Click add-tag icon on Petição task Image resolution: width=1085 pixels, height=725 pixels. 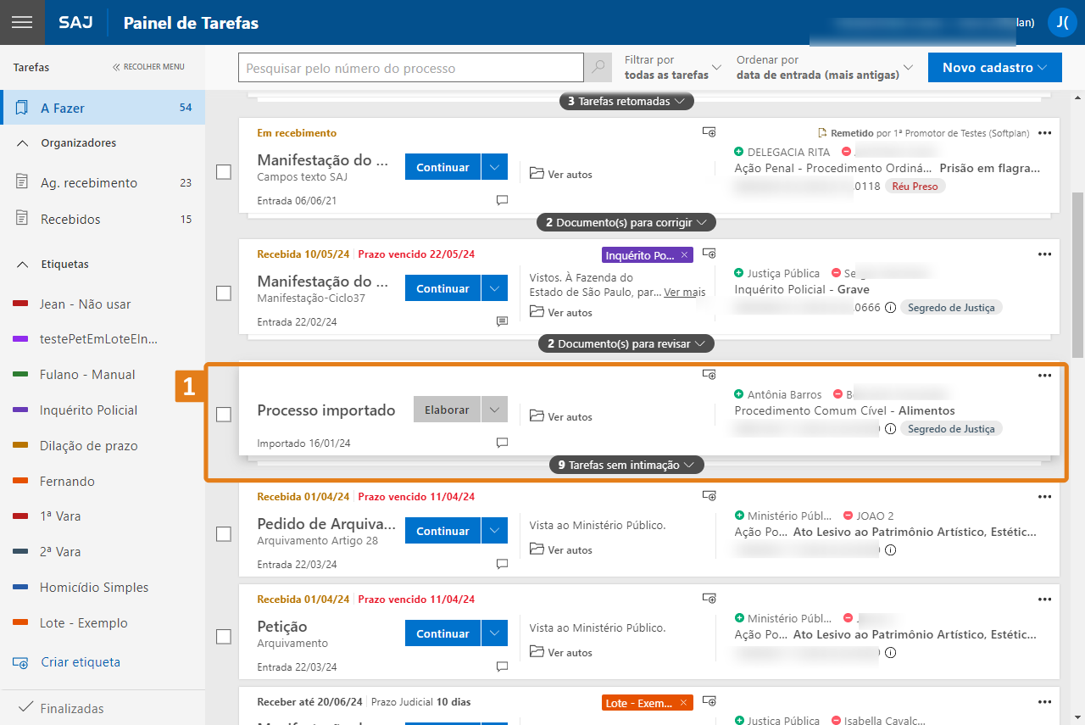pos(709,599)
